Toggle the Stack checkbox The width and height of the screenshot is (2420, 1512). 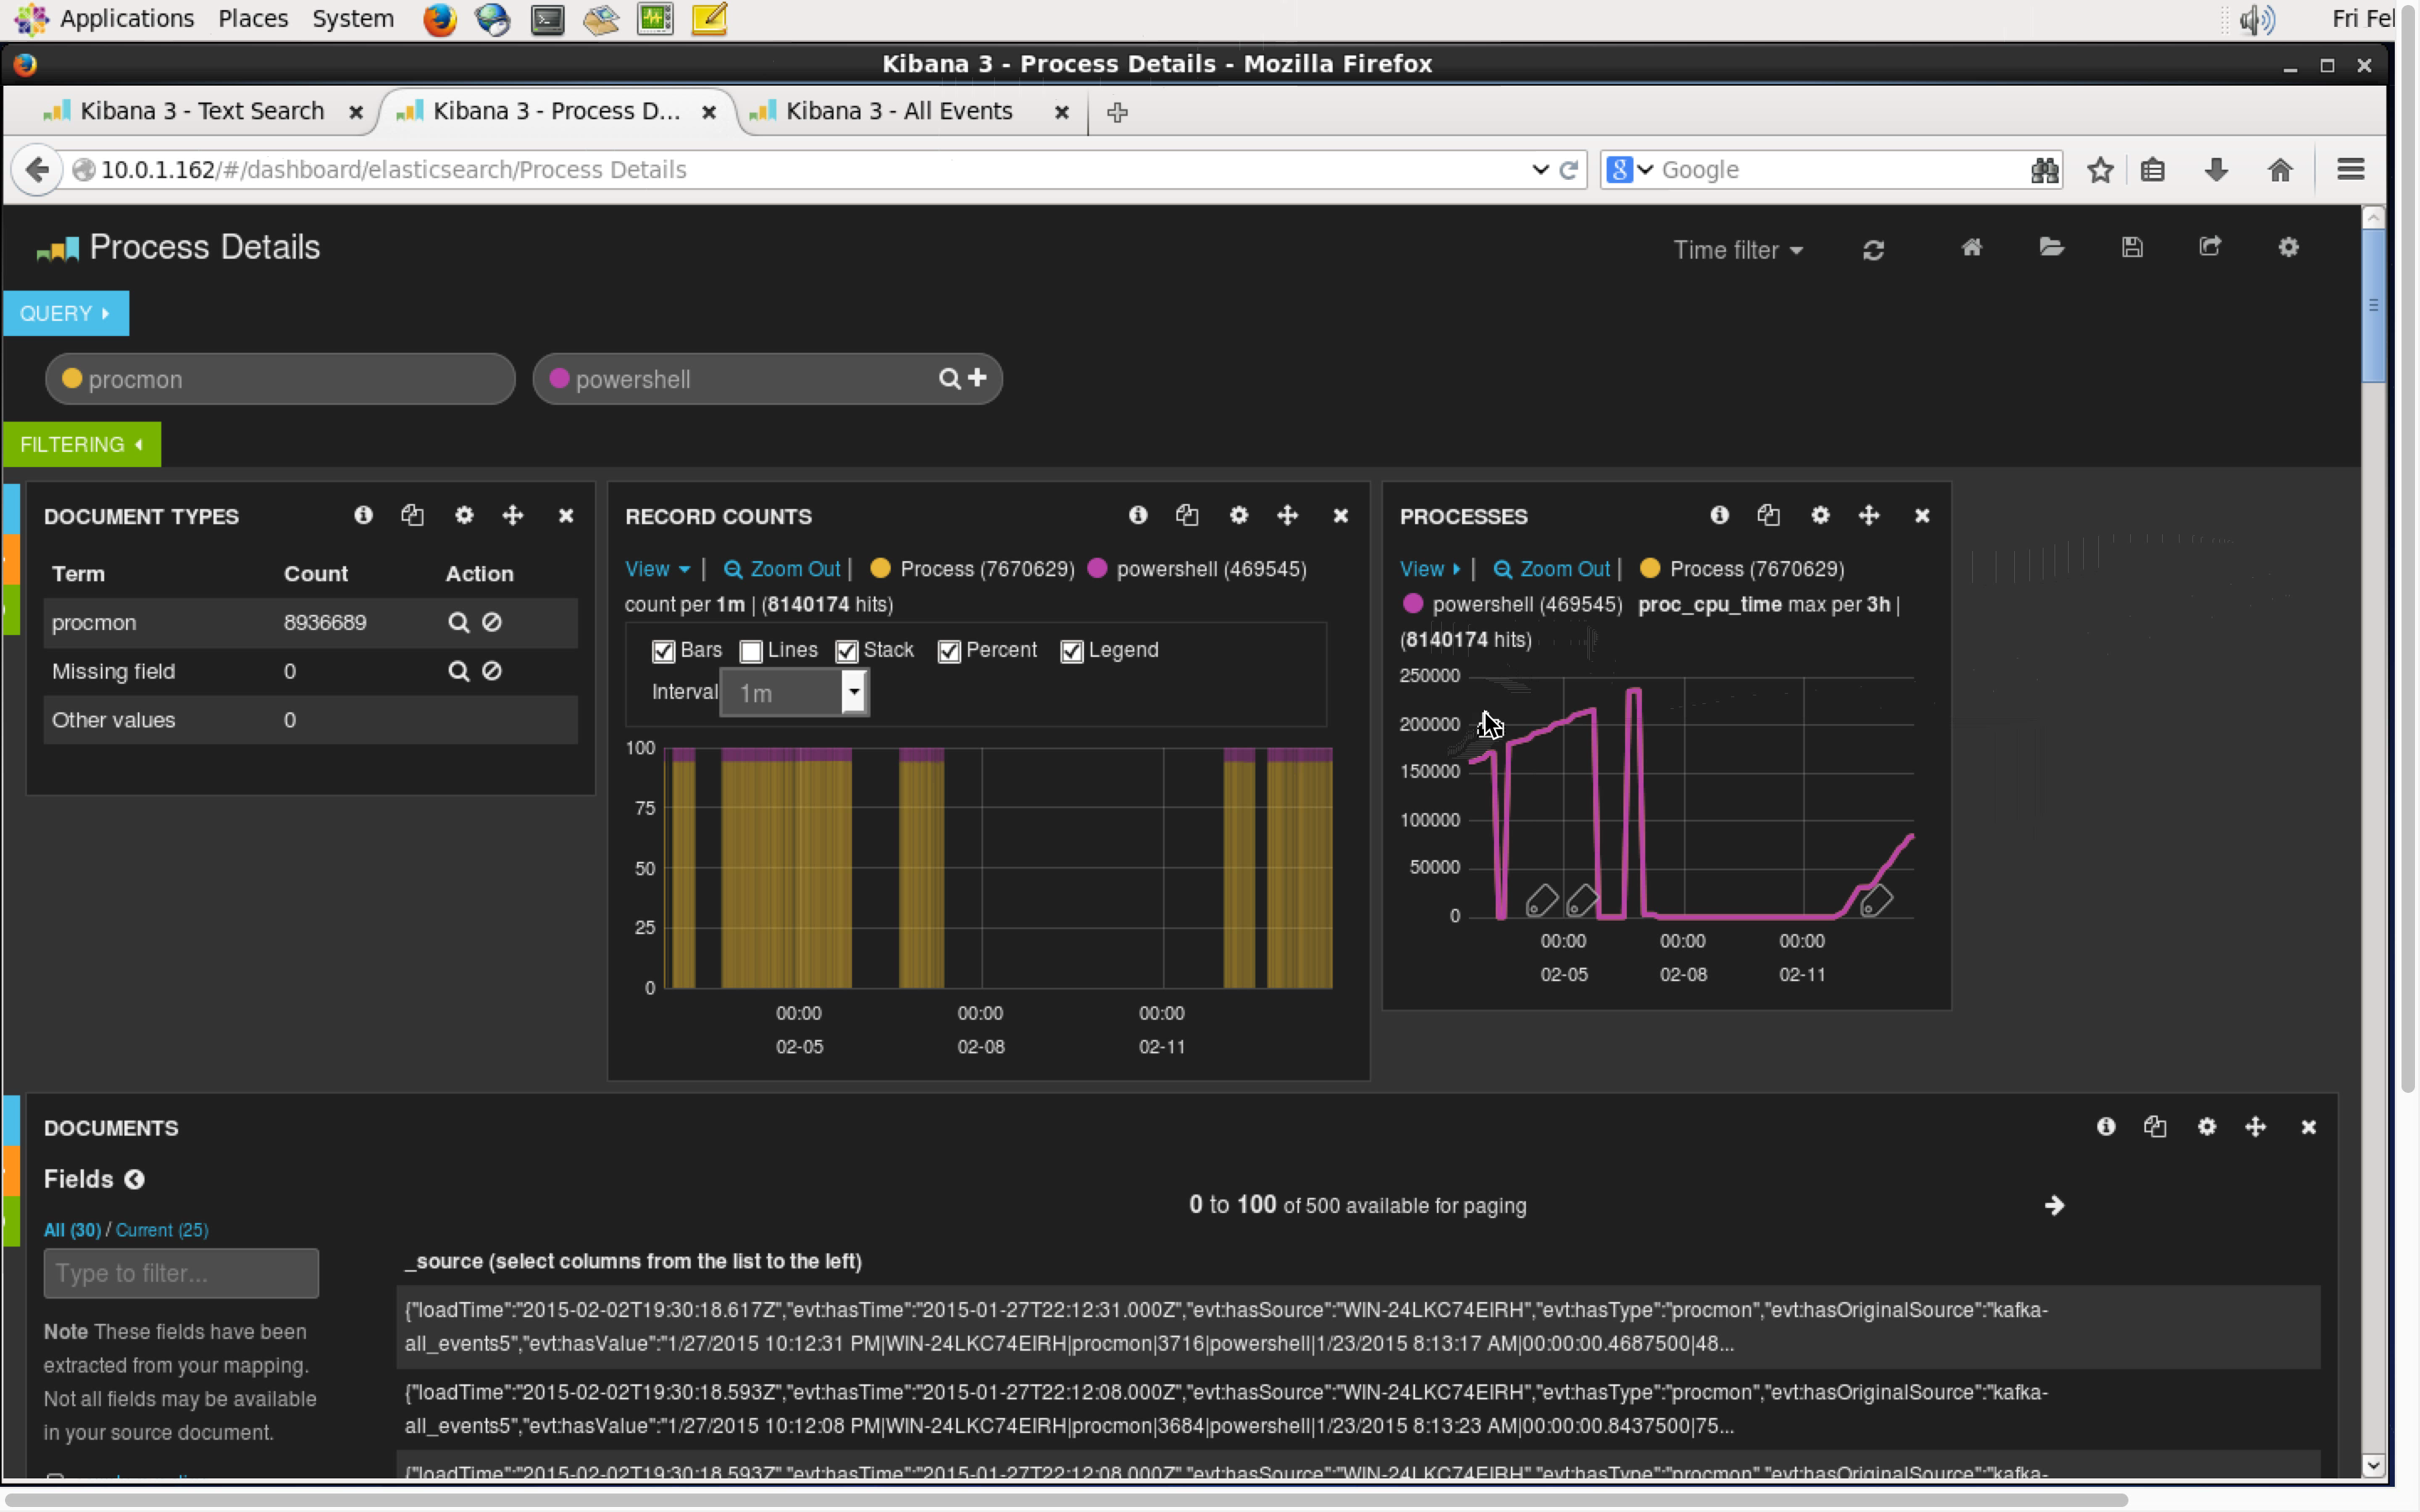point(847,652)
